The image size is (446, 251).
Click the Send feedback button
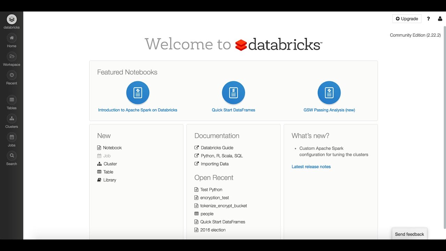[x=409, y=234]
